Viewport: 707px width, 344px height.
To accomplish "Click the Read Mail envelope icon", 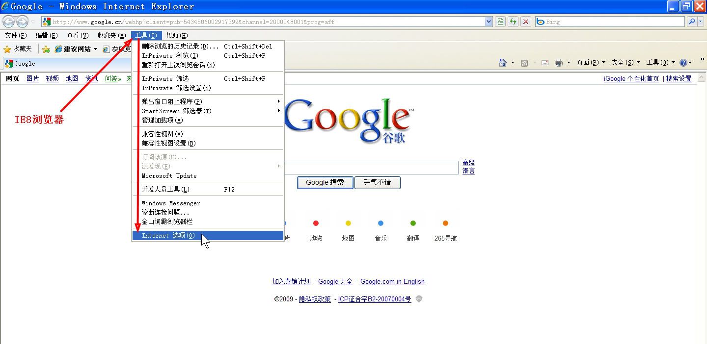I will pos(545,63).
